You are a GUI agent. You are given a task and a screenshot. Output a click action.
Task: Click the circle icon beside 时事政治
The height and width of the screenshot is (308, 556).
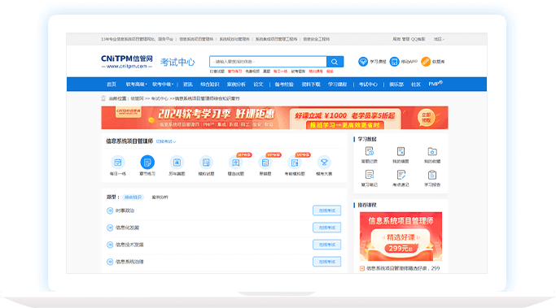(110, 210)
